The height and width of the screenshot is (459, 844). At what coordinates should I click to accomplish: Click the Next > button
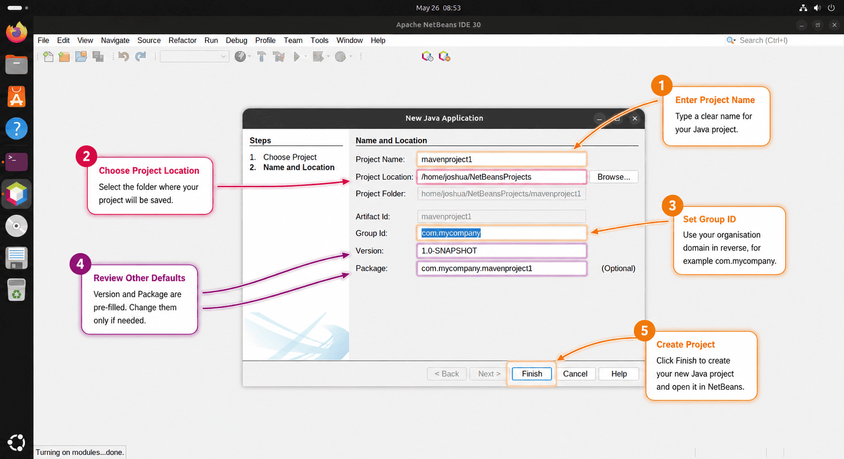(x=489, y=374)
